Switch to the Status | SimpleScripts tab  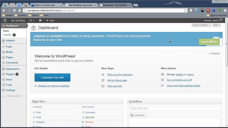(x=47, y=5)
